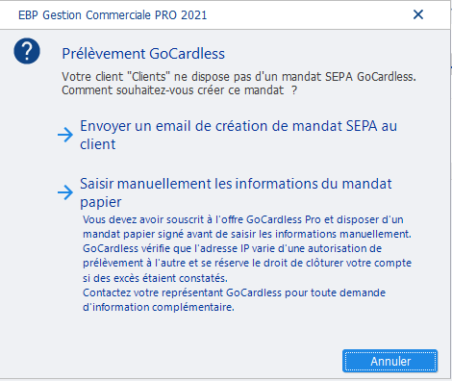Click the window title EBP Gestion Commerciale PRO 2021
The width and height of the screenshot is (452, 381).
113,15
